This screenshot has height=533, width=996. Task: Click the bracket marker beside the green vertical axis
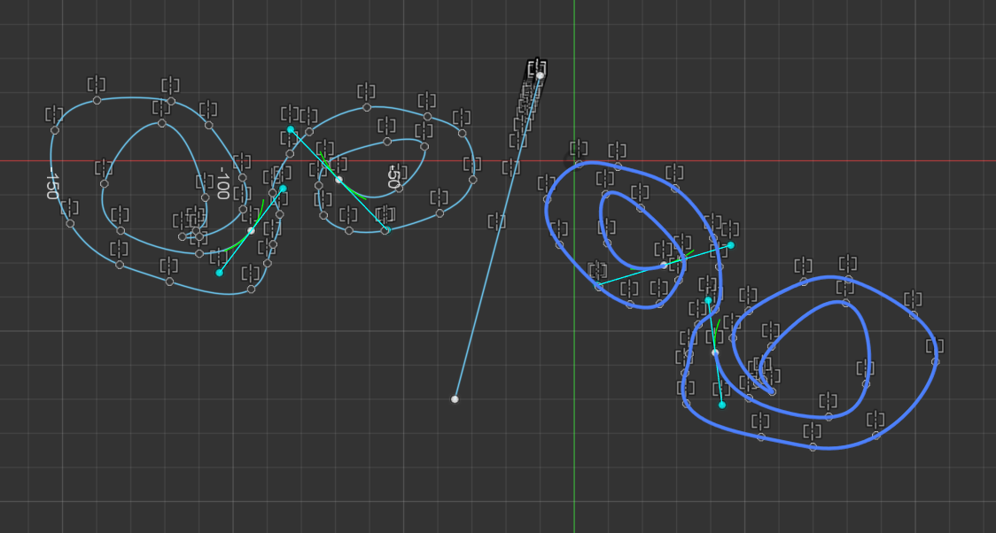click(580, 148)
